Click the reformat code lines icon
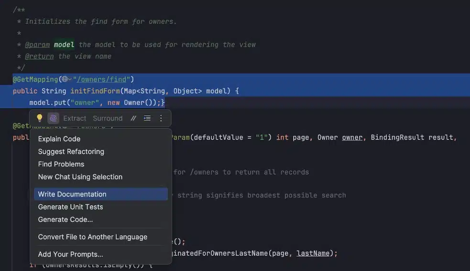This screenshot has height=271, width=470. click(x=147, y=118)
